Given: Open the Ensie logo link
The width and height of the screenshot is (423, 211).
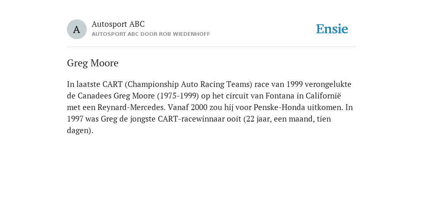Looking at the screenshot, I should 332,29.
